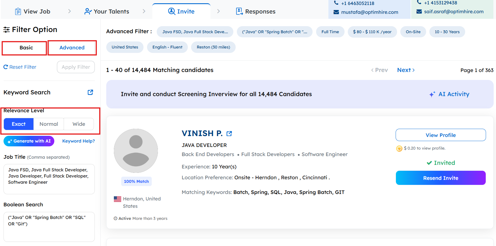The image size is (496, 246).
Task: Click the Generate with AI button
Action: click(x=29, y=141)
